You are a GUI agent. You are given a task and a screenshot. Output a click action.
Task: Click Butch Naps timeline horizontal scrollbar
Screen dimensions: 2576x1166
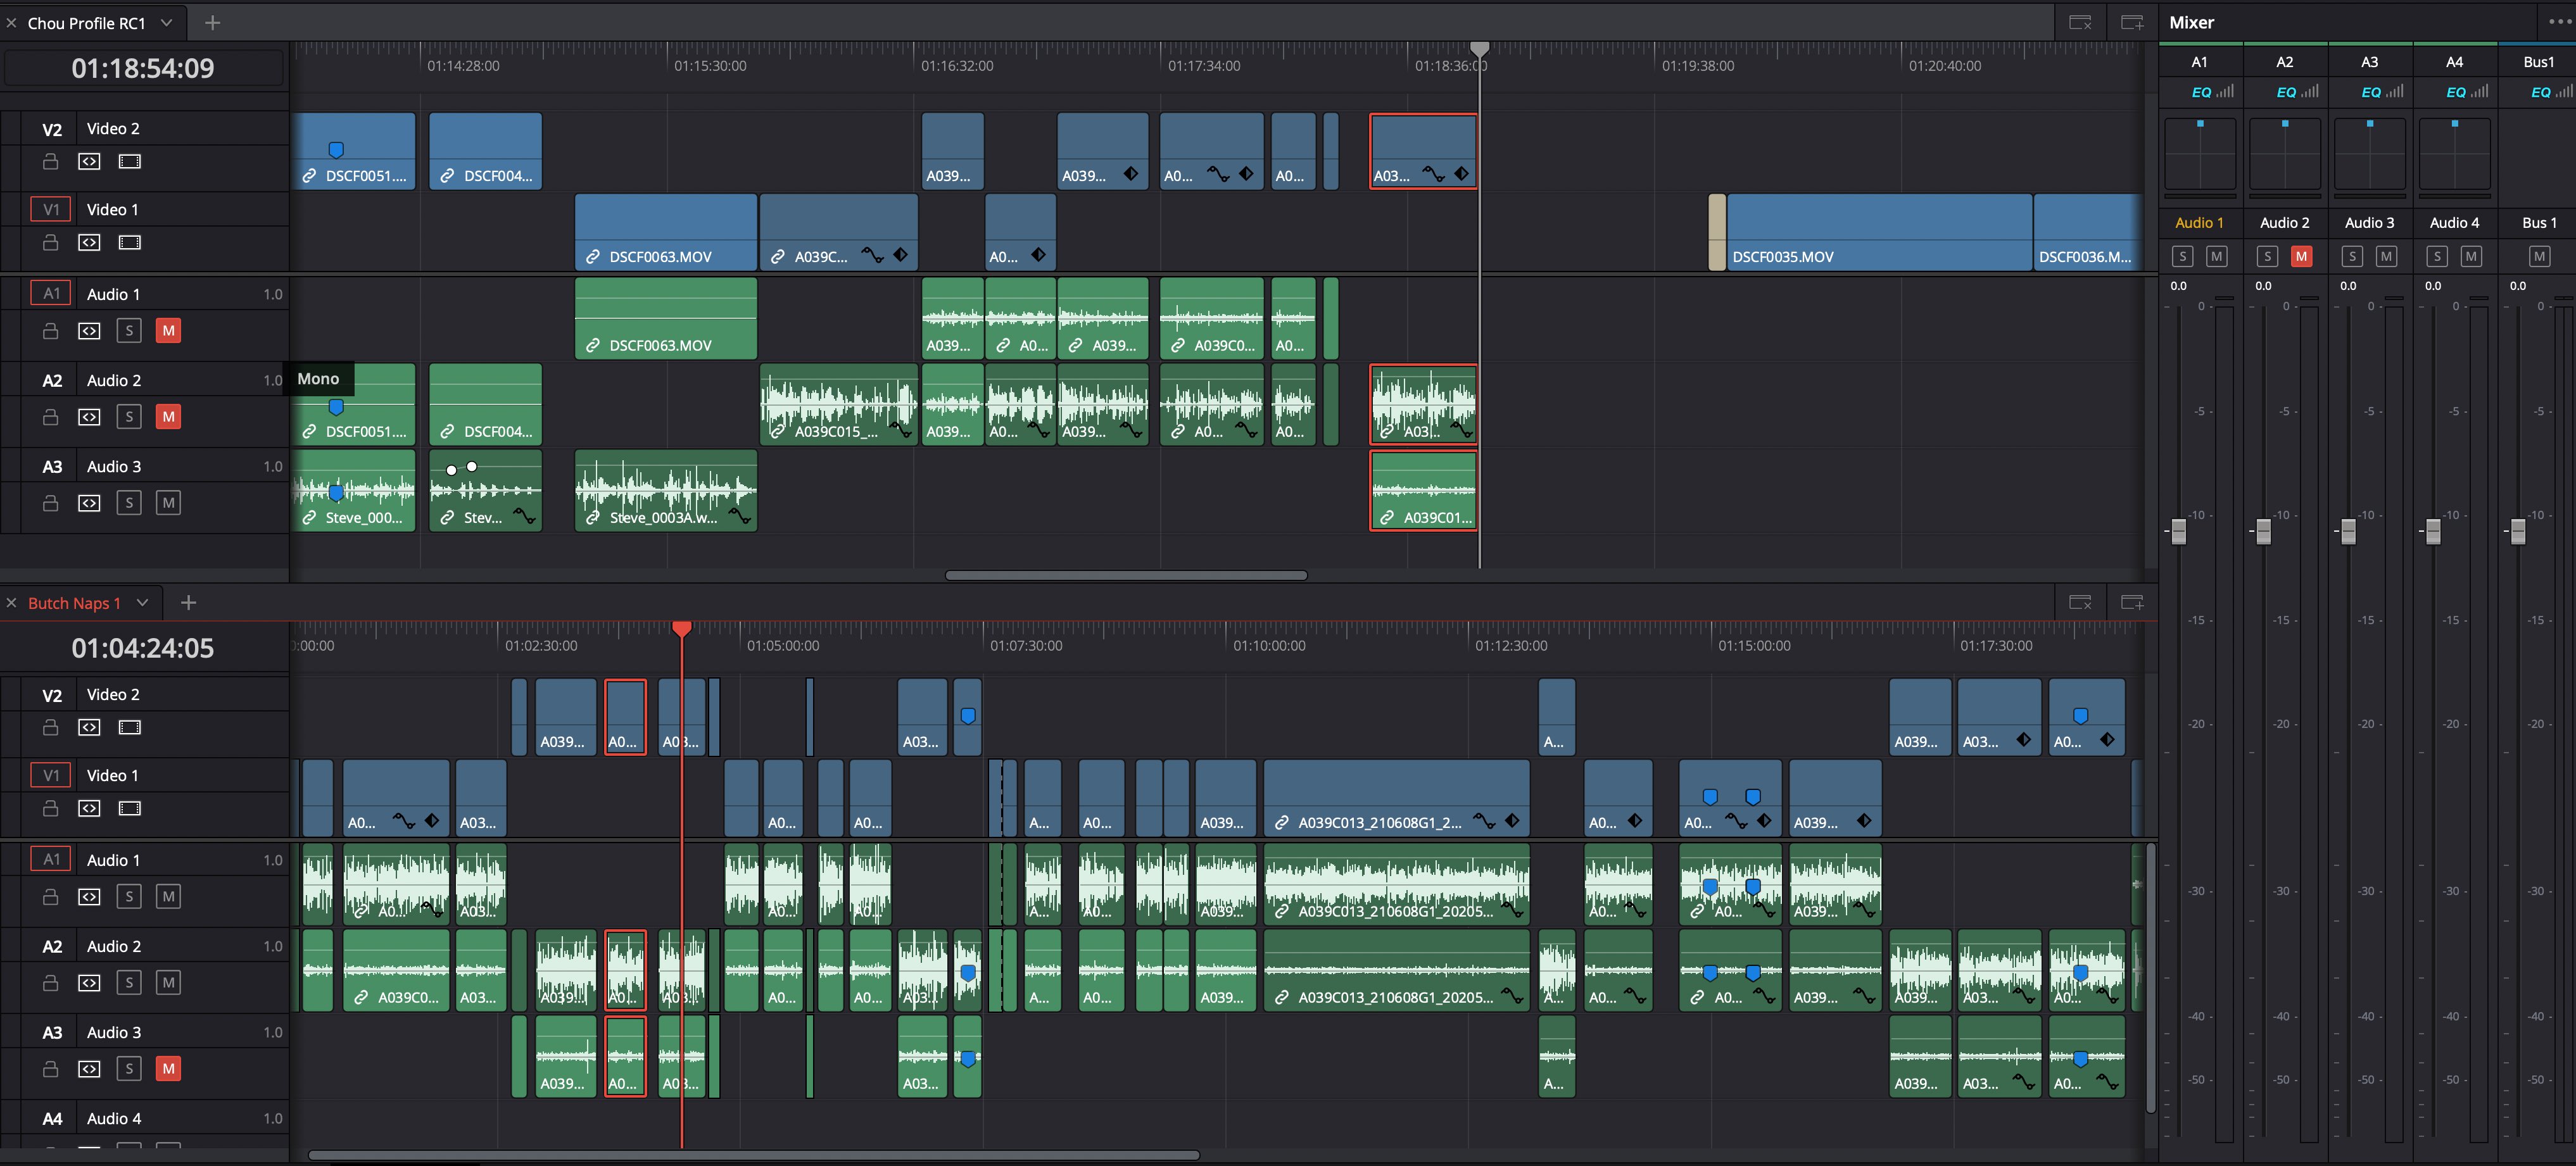[x=754, y=1155]
